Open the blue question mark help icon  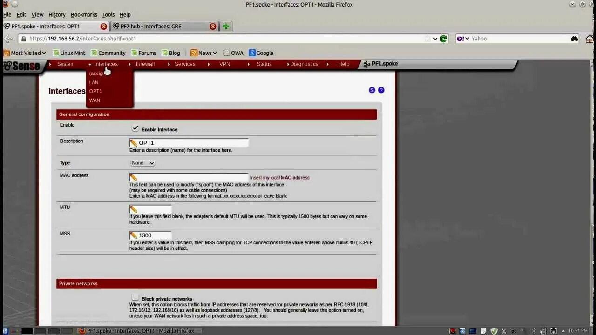381,90
